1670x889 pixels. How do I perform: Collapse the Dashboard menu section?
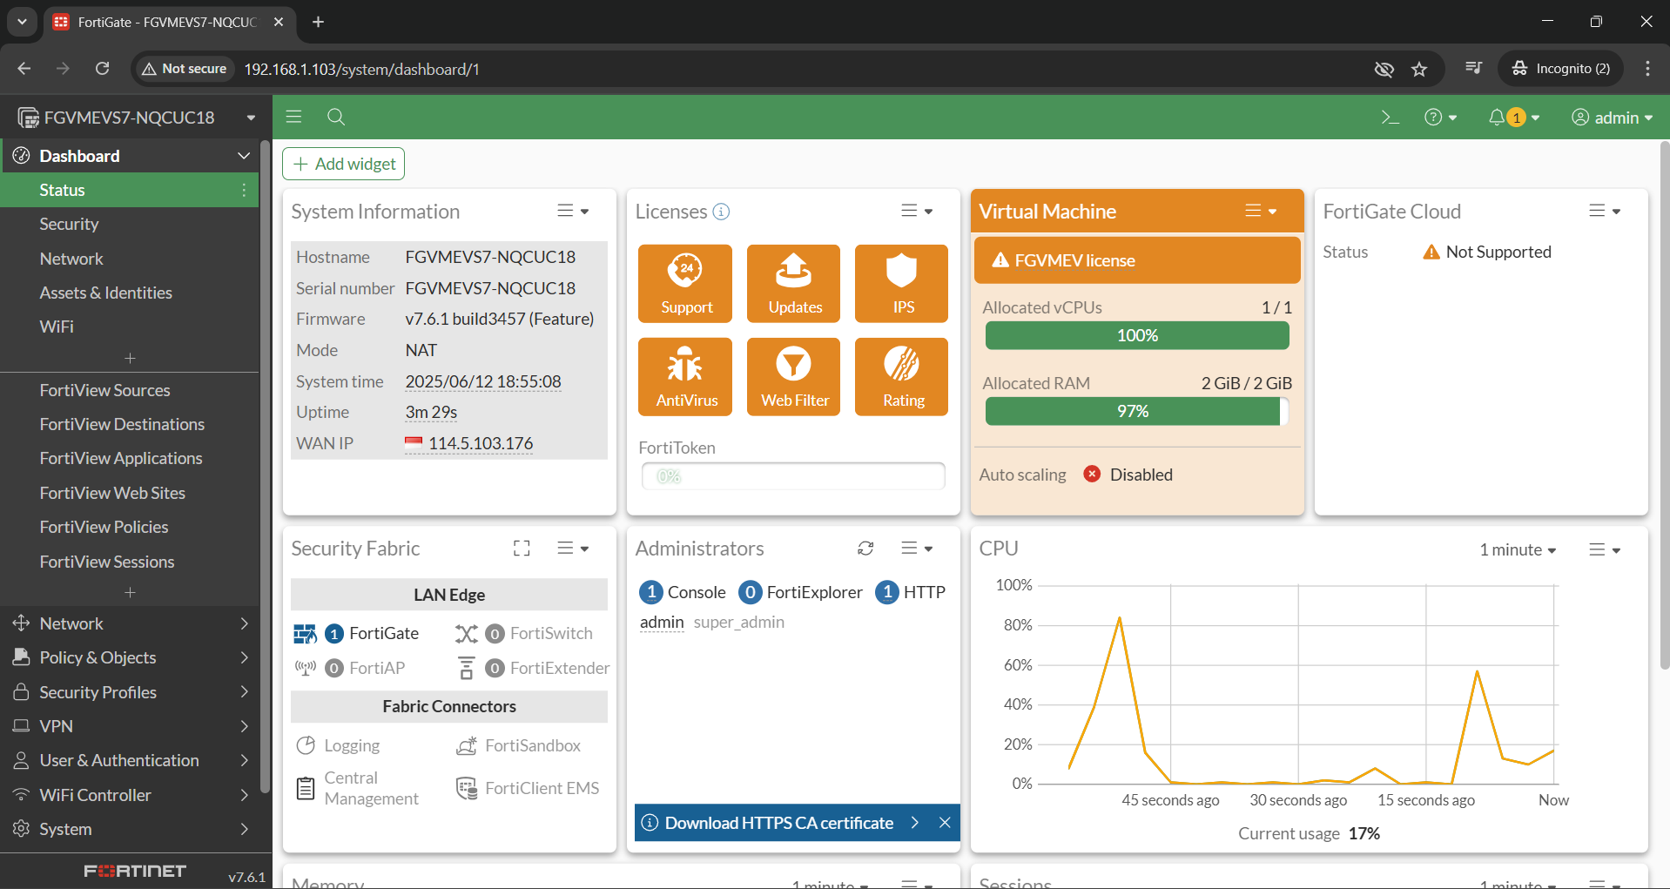click(243, 156)
